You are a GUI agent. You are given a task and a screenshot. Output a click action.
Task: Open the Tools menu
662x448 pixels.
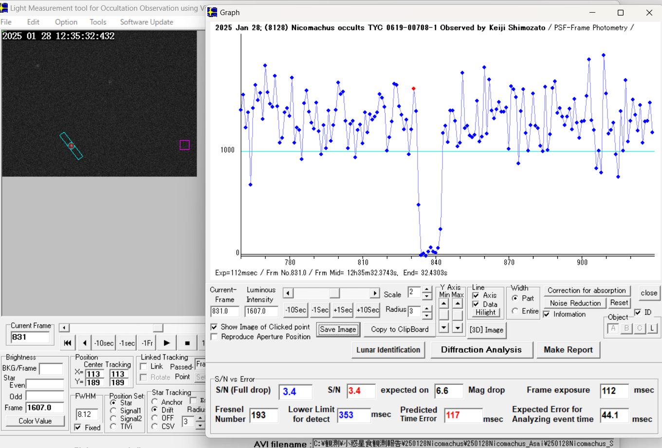(98, 22)
